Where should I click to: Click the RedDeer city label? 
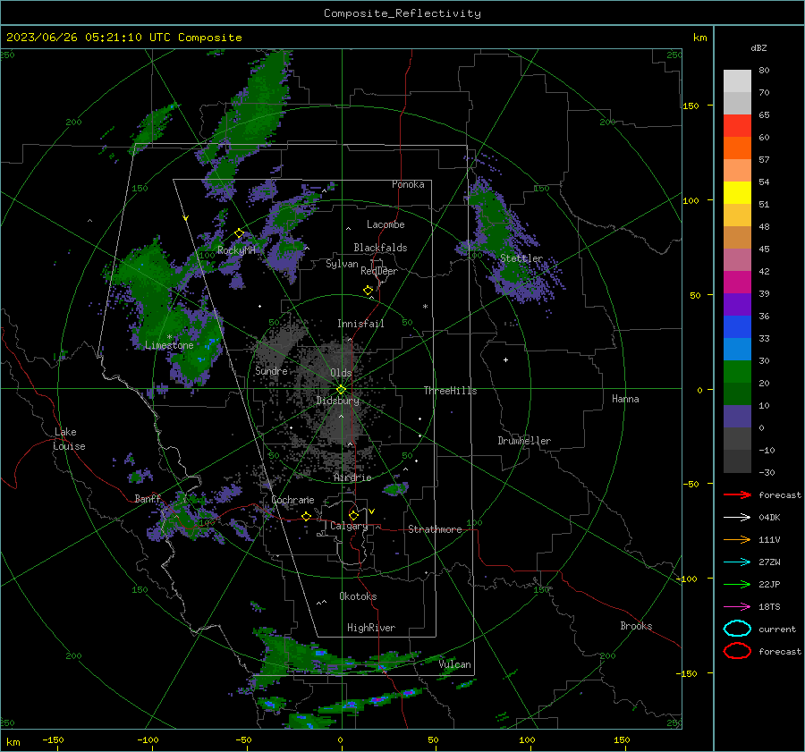click(379, 271)
